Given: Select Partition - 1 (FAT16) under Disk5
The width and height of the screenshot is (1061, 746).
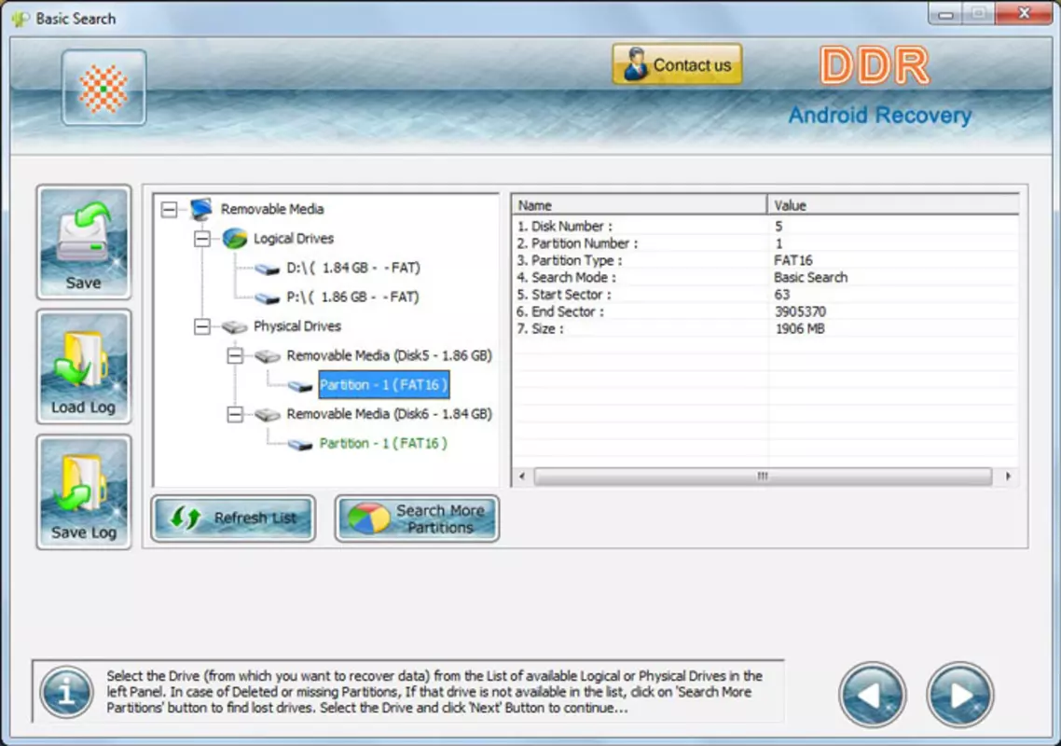Looking at the screenshot, I should click(383, 384).
